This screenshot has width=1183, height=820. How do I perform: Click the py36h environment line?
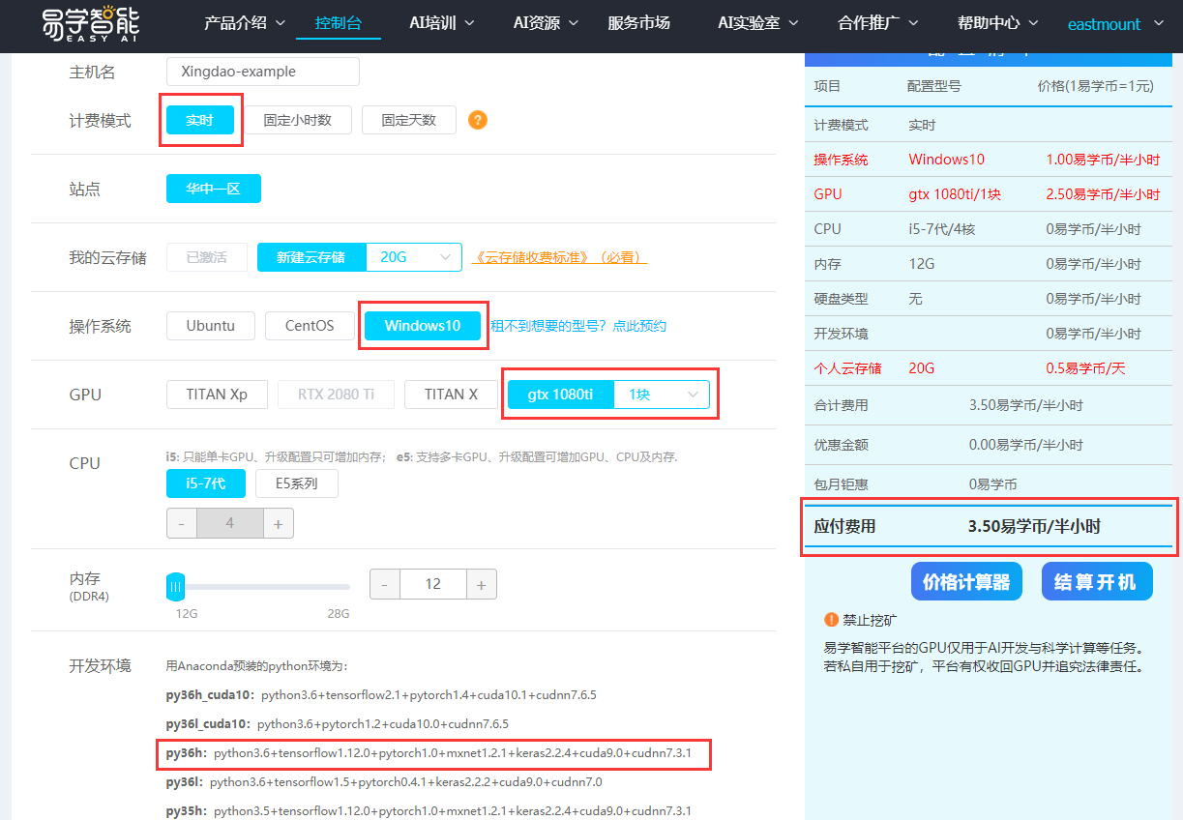tap(429, 752)
